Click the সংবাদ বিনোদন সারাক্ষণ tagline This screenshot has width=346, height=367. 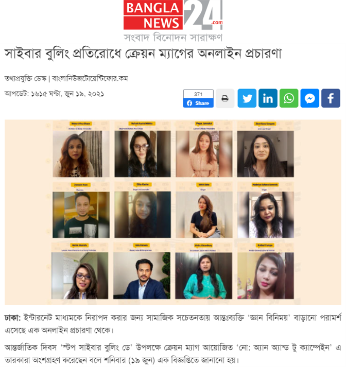click(x=173, y=38)
